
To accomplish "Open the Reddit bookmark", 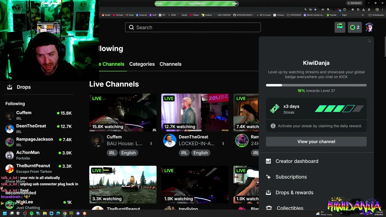I will (106, 15).
